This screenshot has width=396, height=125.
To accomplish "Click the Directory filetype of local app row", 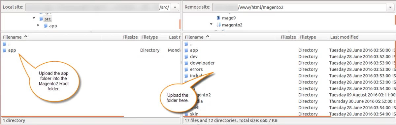I will 150,50.
